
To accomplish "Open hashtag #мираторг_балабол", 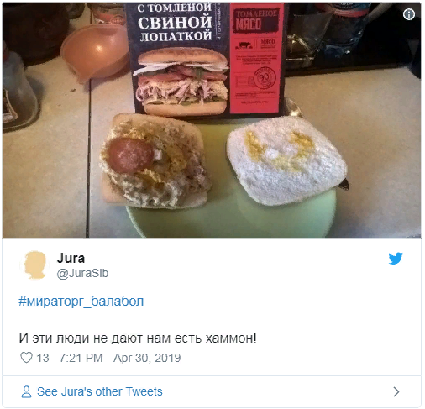I will pos(81,301).
